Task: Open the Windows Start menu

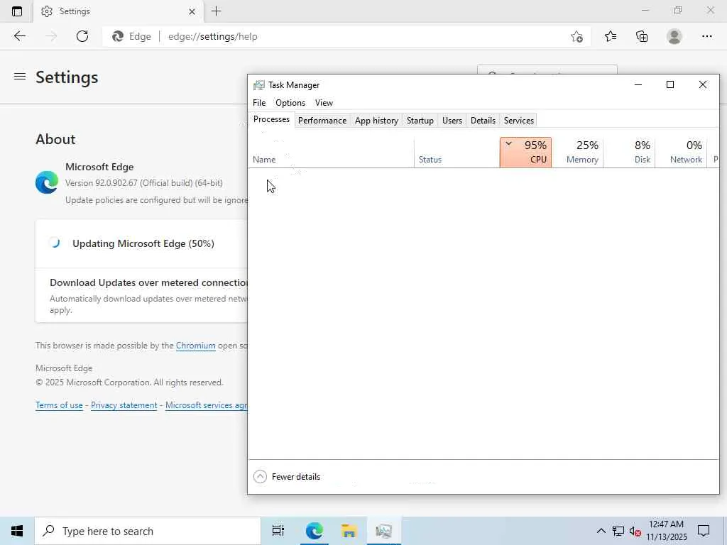Action: (x=17, y=531)
